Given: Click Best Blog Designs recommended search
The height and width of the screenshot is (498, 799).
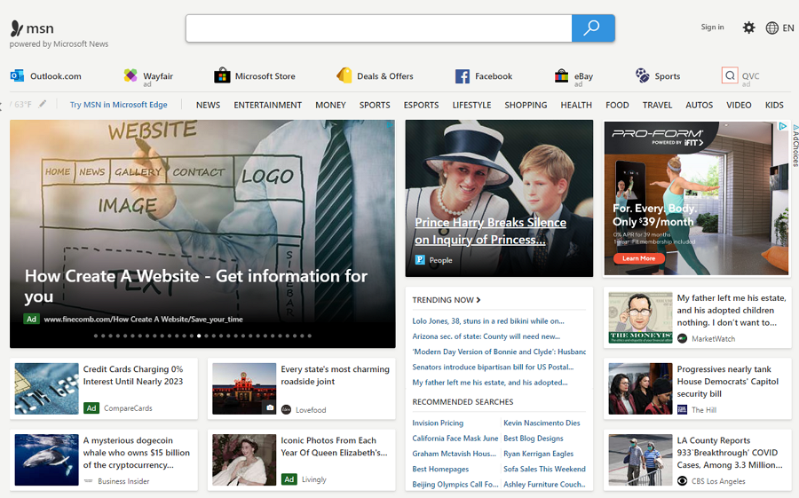Looking at the screenshot, I should [533, 439].
